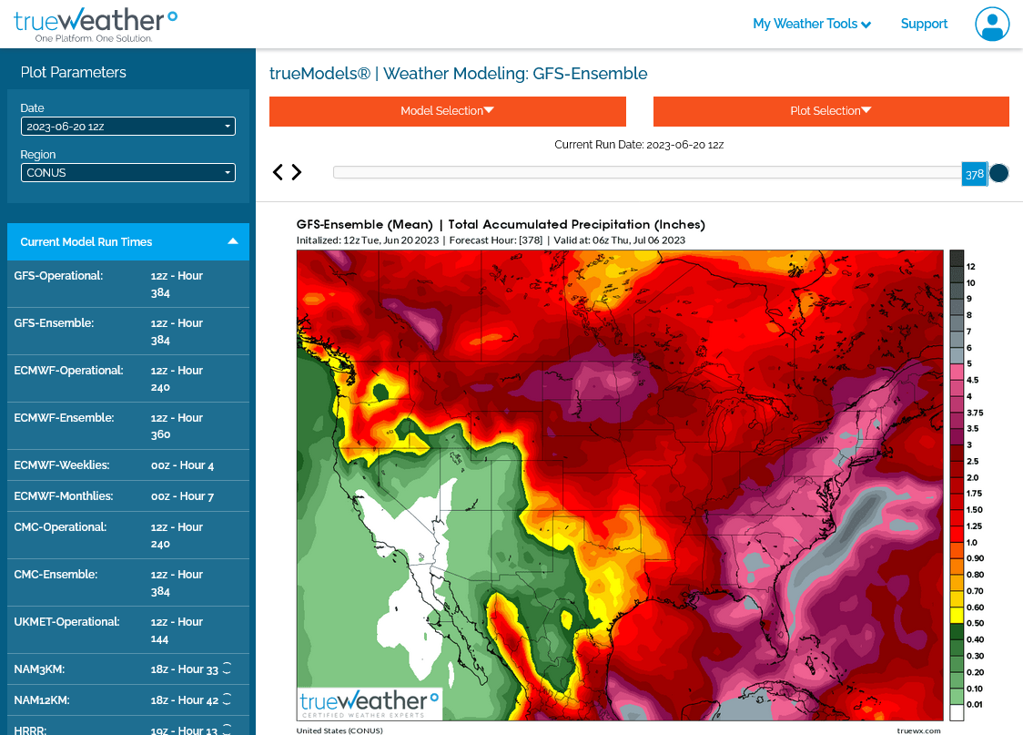This screenshot has width=1023, height=735.
Task: Go to previous forecast hour arrow
Action: pos(278,172)
